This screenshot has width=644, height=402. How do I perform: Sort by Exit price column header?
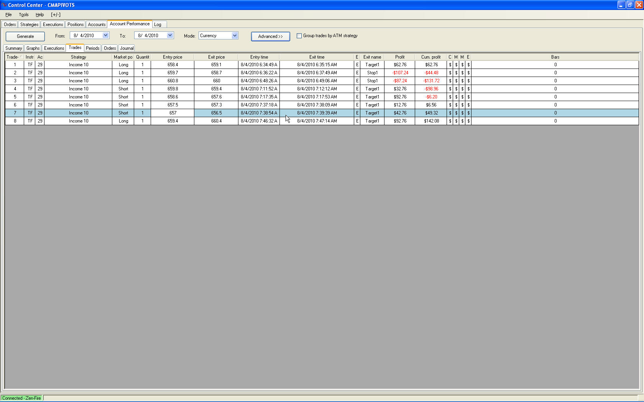click(217, 57)
